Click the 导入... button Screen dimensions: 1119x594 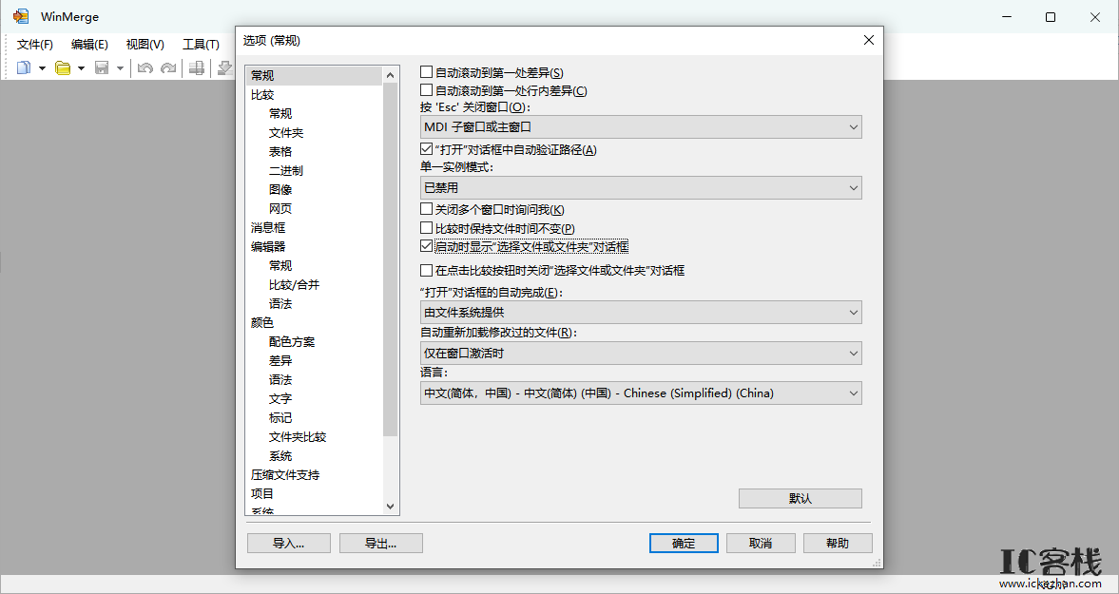pyautogui.click(x=288, y=544)
